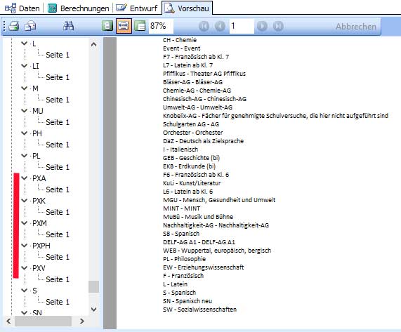This screenshot has width=401, height=332.
Task: Go to the next page button
Action: pos(262,26)
